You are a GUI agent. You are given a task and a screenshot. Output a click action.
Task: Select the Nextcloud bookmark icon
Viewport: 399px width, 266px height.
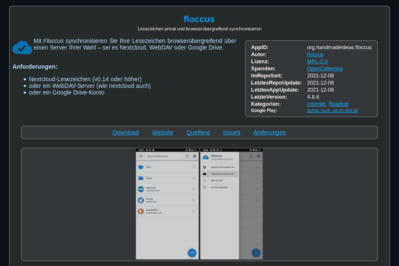[140, 189]
